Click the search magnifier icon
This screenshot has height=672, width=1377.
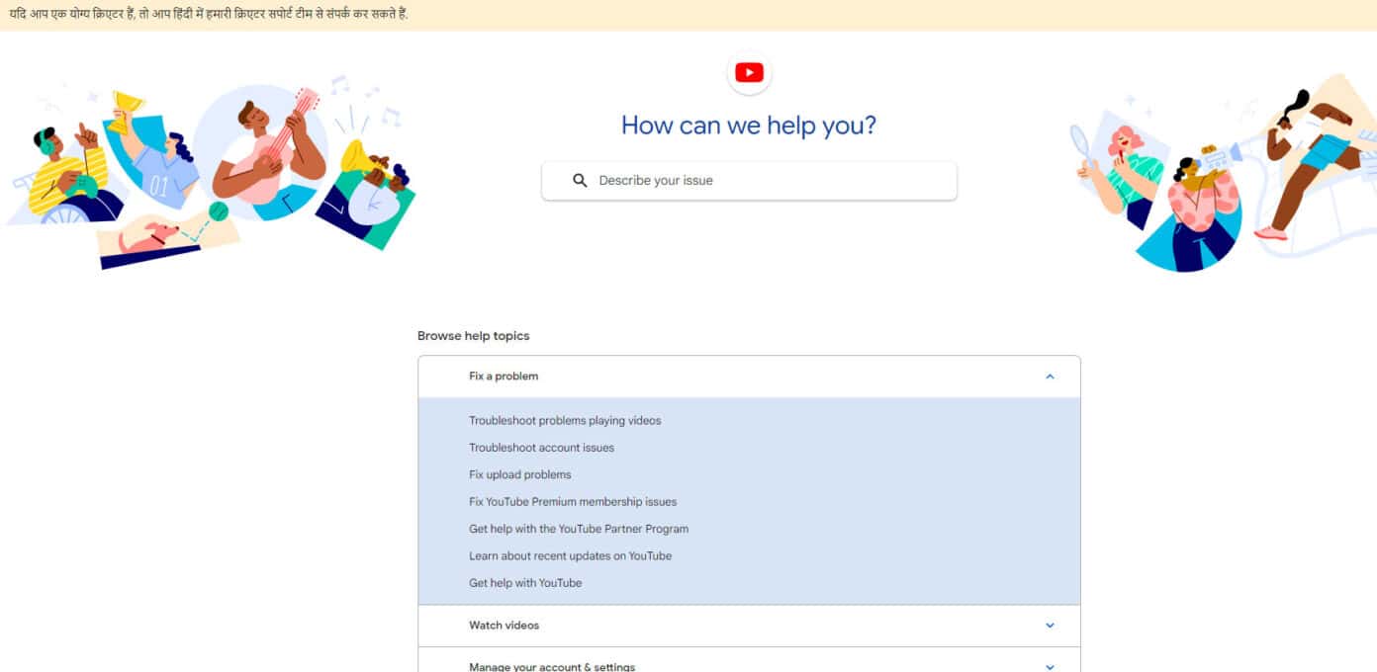(x=580, y=180)
